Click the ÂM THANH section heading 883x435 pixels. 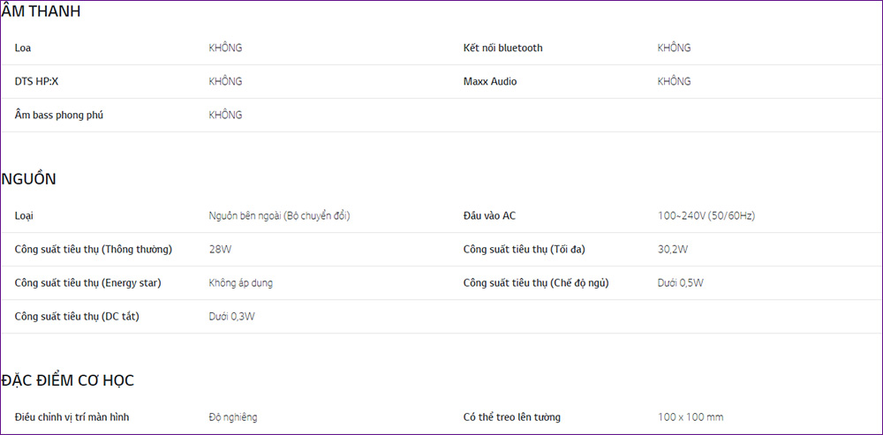click(x=41, y=11)
